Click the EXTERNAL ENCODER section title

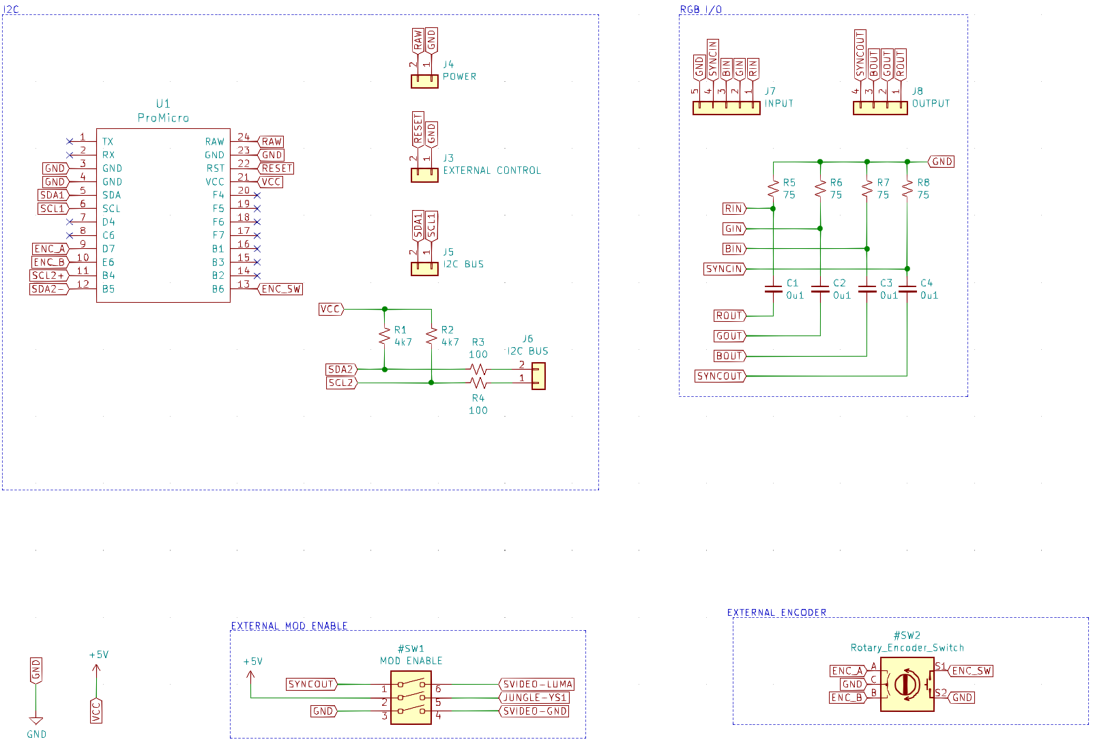point(776,612)
